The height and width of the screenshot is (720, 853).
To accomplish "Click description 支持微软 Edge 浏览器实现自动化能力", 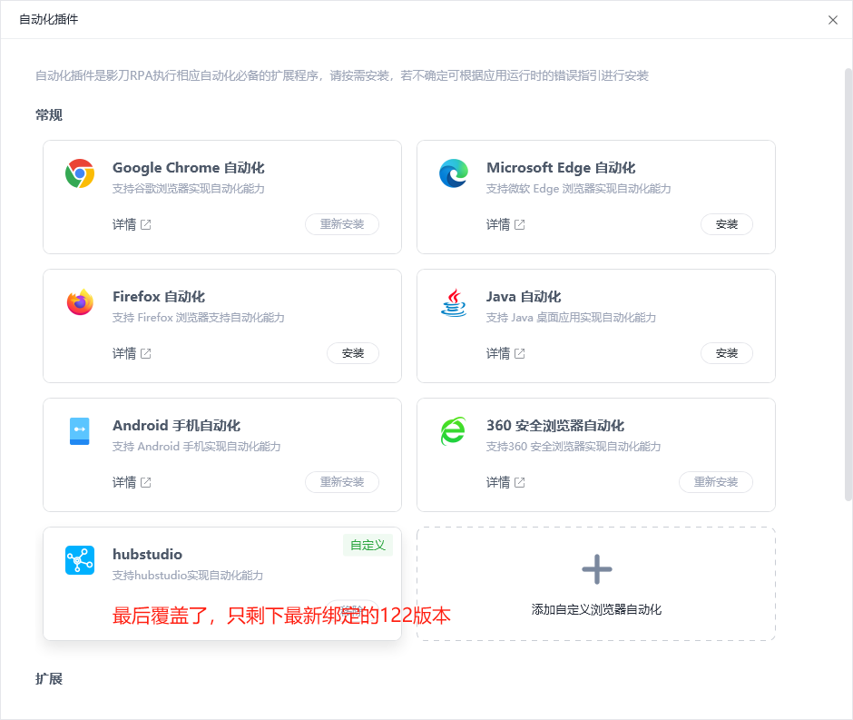I will (x=578, y=189).
